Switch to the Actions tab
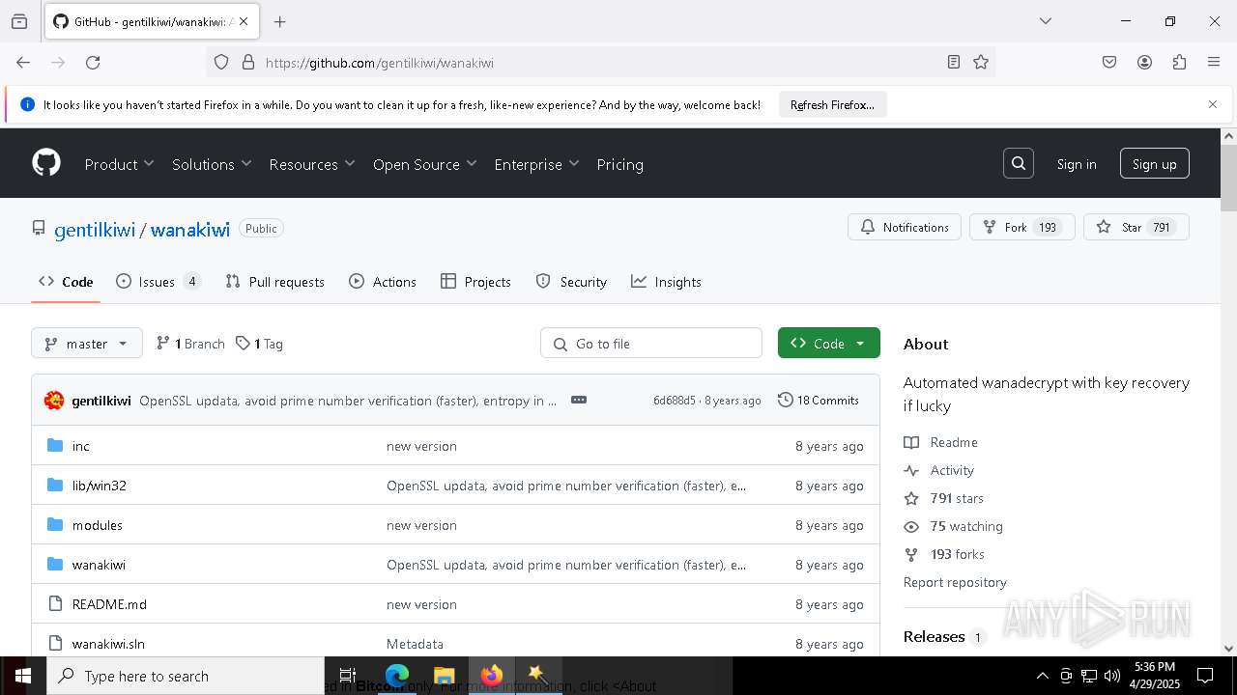Screen dimensions: 1237x695 [x=383, y=282]
